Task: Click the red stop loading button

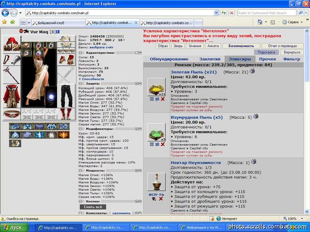Action: 231,13
